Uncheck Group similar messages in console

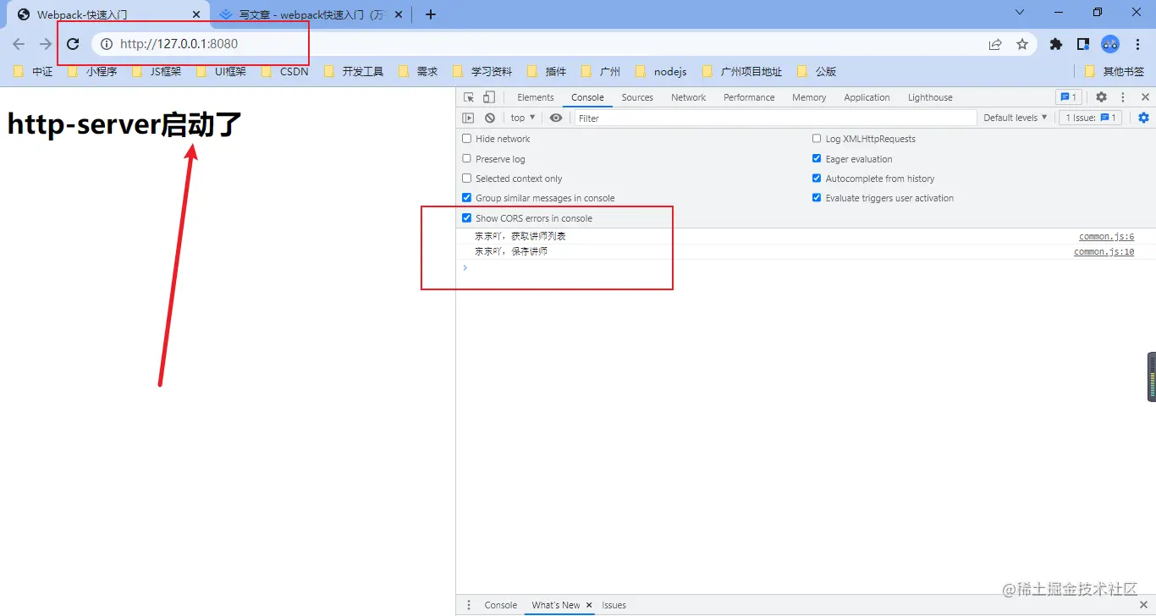coord(466,198)
